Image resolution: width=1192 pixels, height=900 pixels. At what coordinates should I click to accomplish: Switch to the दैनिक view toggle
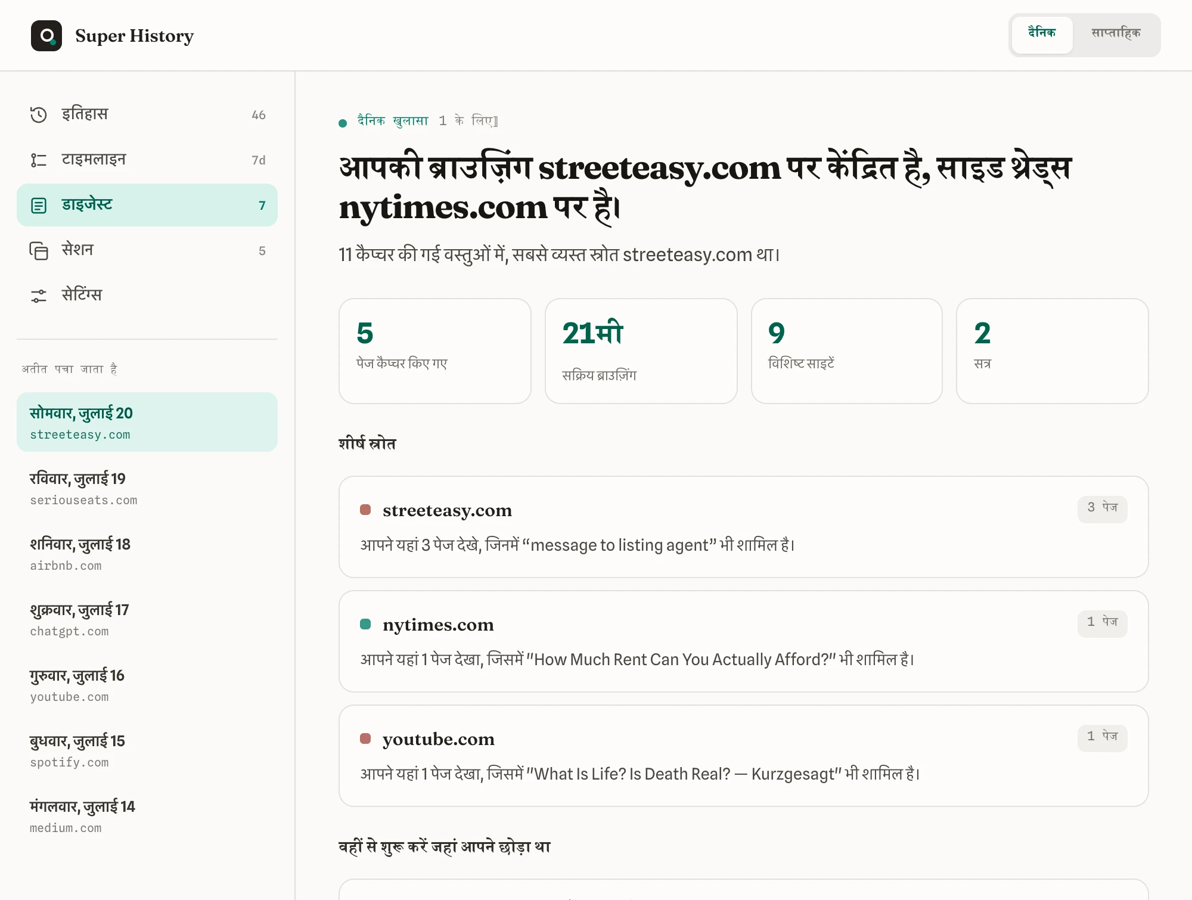tap(1042, 34)
